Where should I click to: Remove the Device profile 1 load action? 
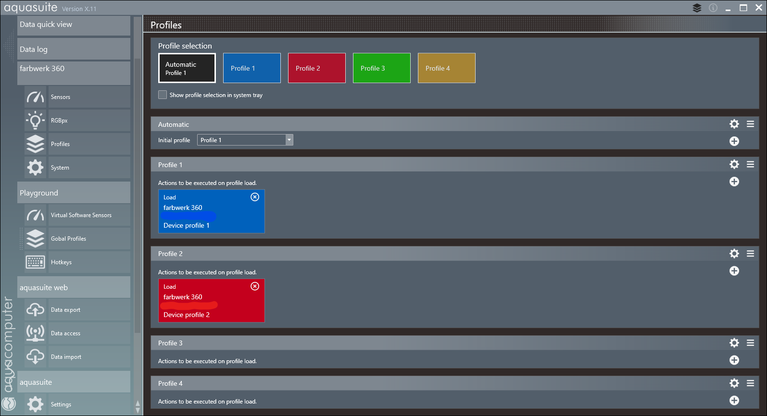[255, 197]
